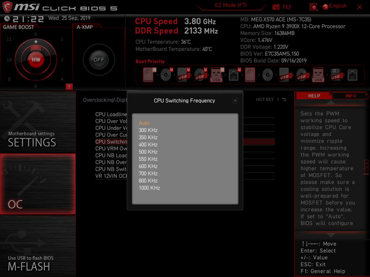Choose 300 KHz switching frequency
Screen dimensions: 370x277
pos(148,130)
